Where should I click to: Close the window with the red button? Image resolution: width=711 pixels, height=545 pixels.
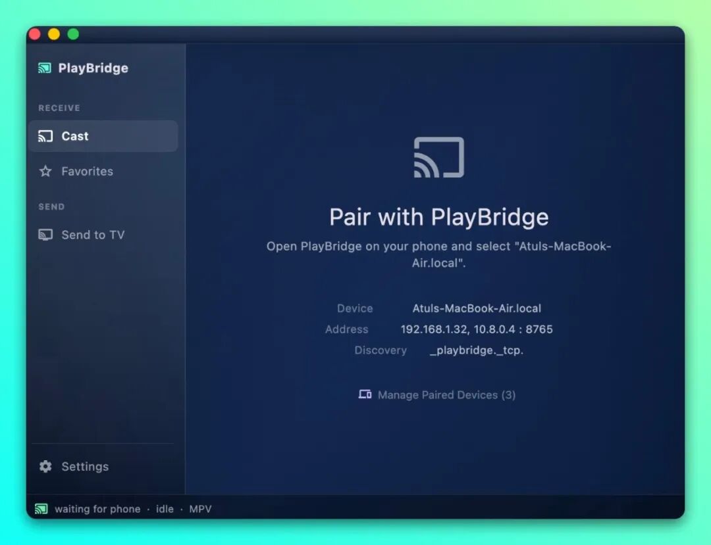pyautogui.click(x=35, y=34)
